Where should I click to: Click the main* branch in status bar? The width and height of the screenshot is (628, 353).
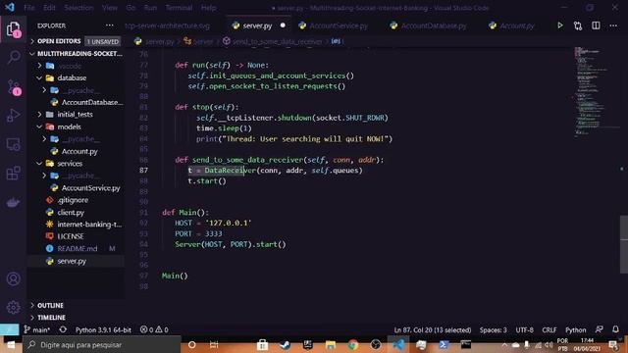[x=37, y=329]
